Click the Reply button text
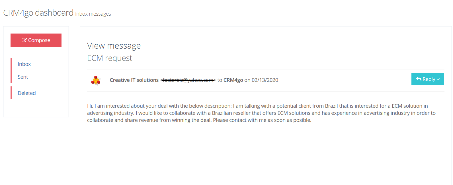This screenshot has height=185, width=453. 429,79
